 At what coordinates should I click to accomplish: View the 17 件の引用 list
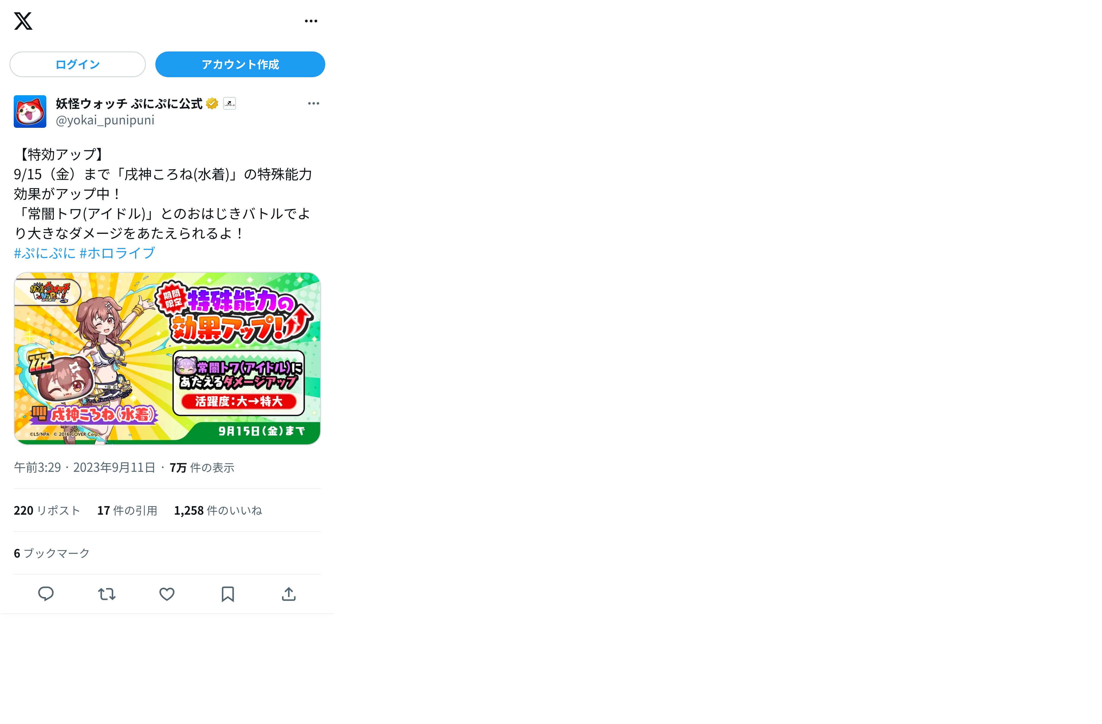(127, 510)
